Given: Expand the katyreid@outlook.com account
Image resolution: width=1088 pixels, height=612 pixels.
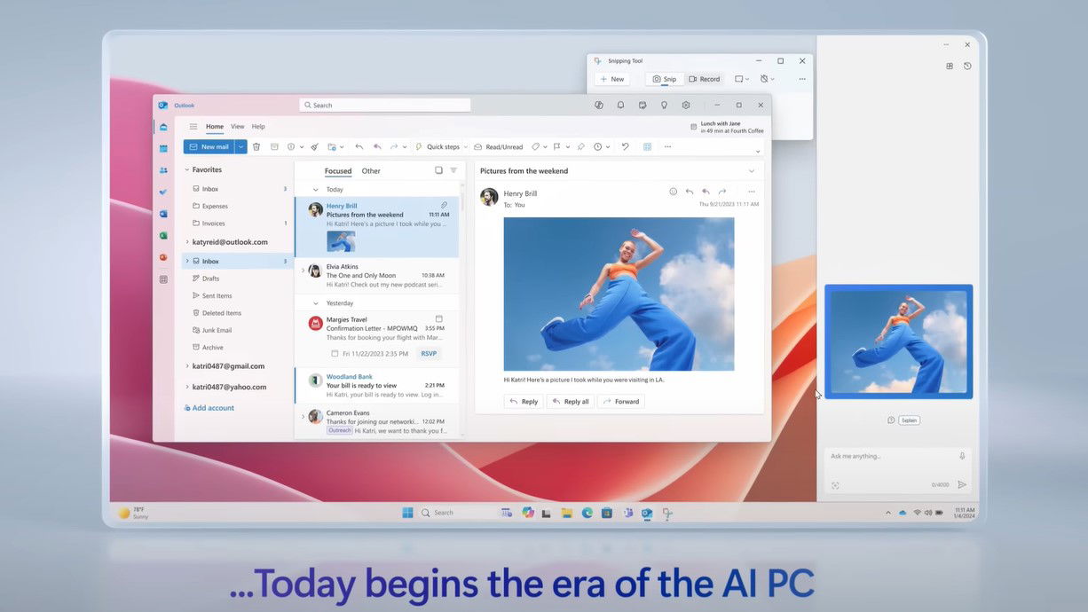Looking at the screenshot, I should pyautogui.click(x=186, y=242).
